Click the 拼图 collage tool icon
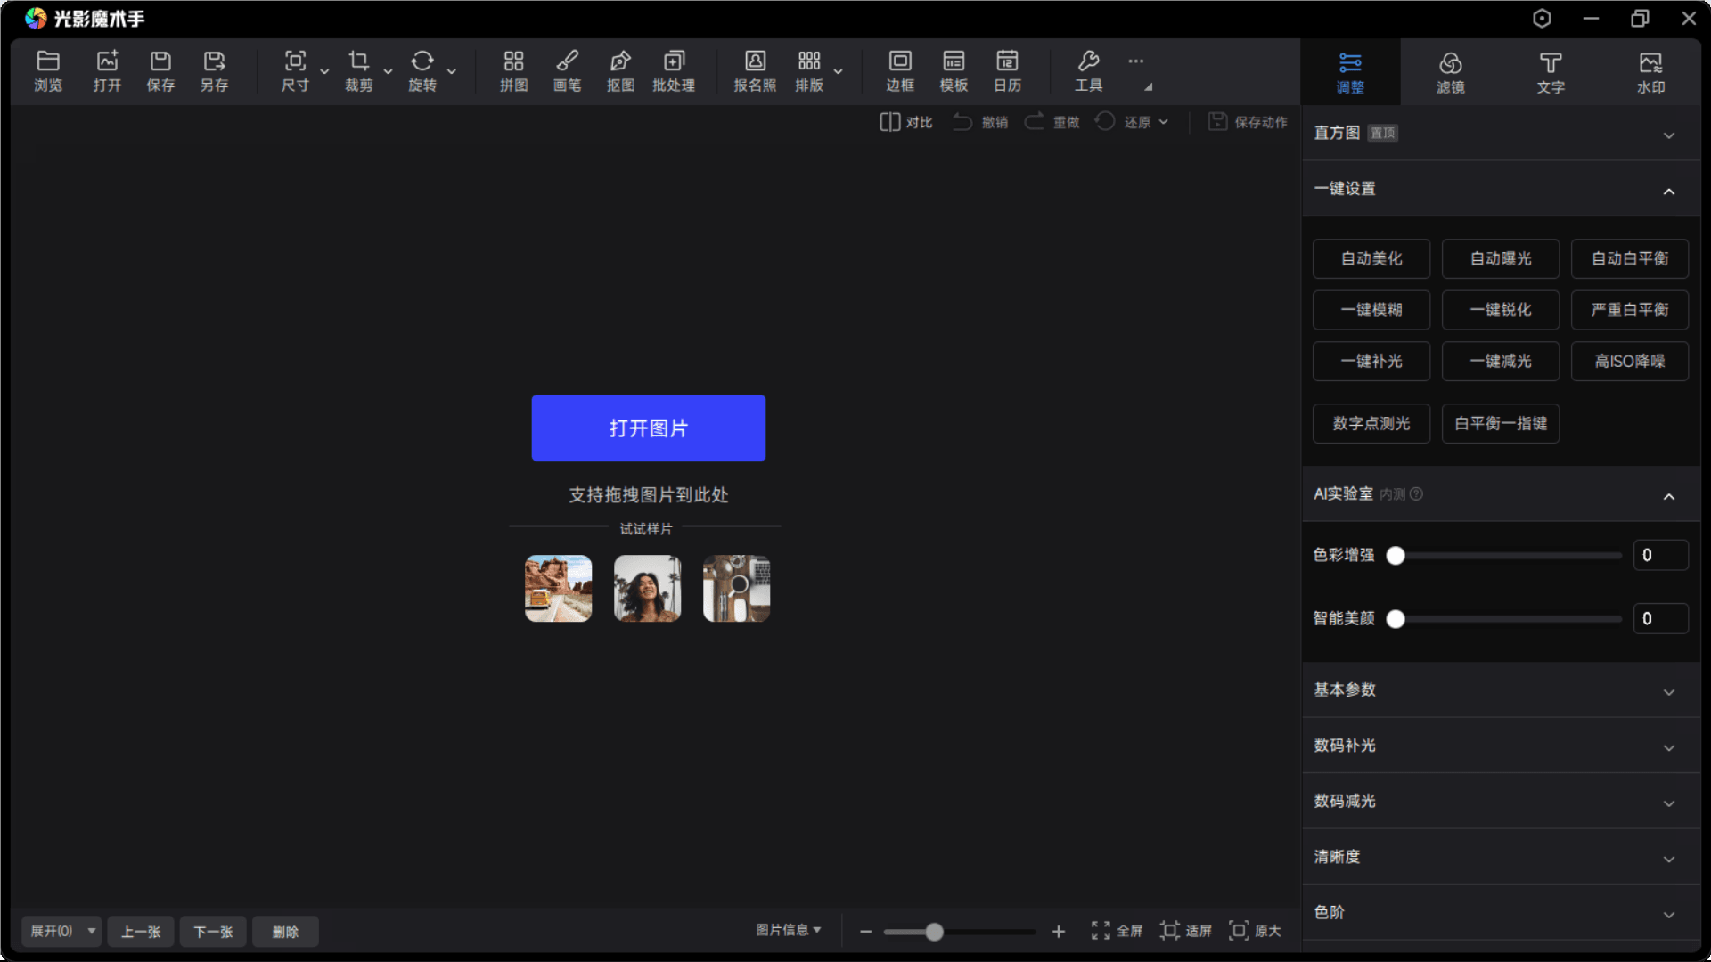1711x962 pixels. (x=513, y=70)
